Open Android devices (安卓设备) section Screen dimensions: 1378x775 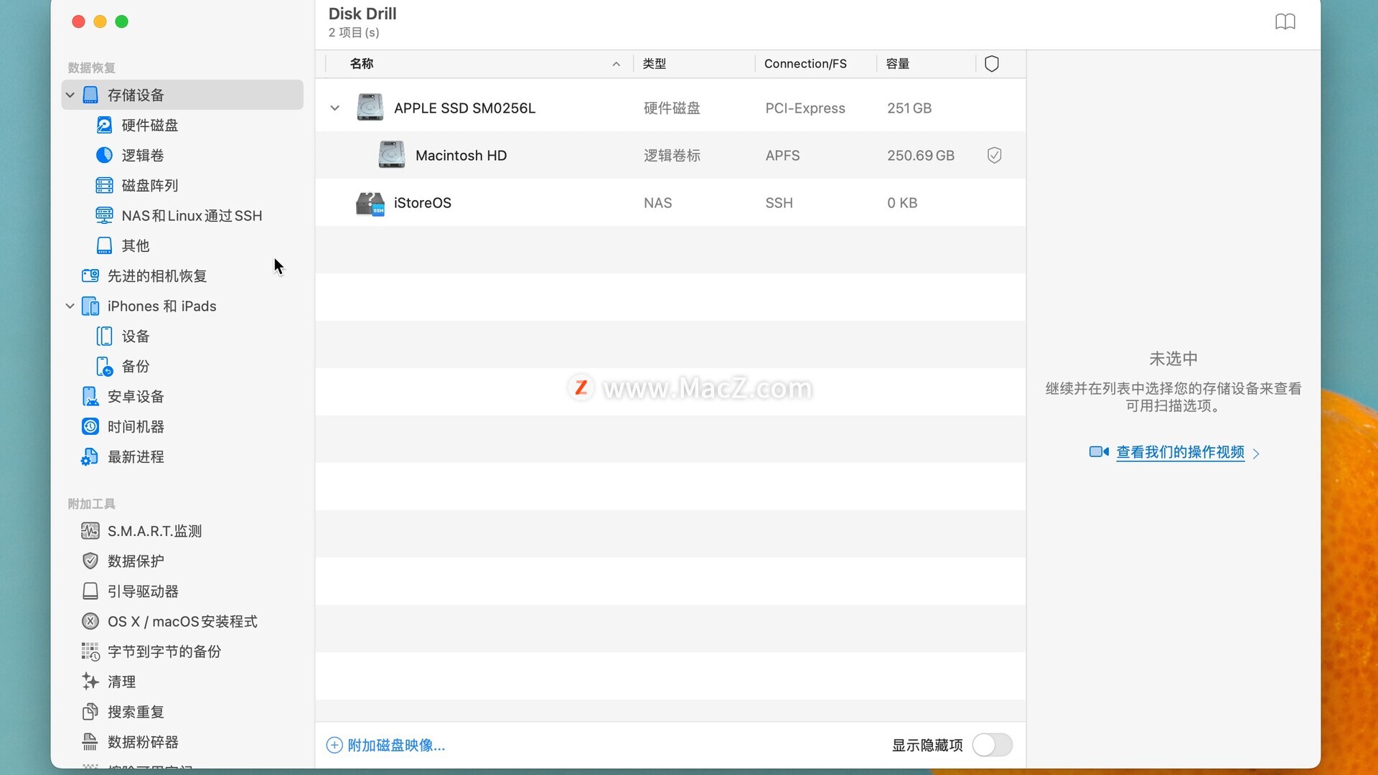pos(136,397)
